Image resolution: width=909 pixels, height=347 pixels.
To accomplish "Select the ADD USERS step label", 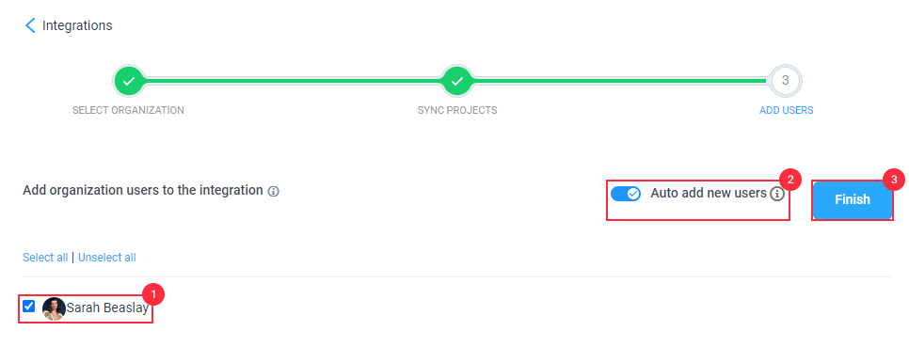I will (786, 110).
